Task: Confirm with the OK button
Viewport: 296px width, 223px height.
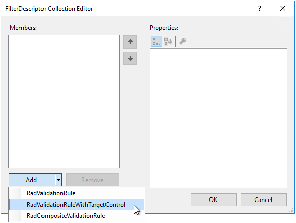Action: tap(214, 200)
